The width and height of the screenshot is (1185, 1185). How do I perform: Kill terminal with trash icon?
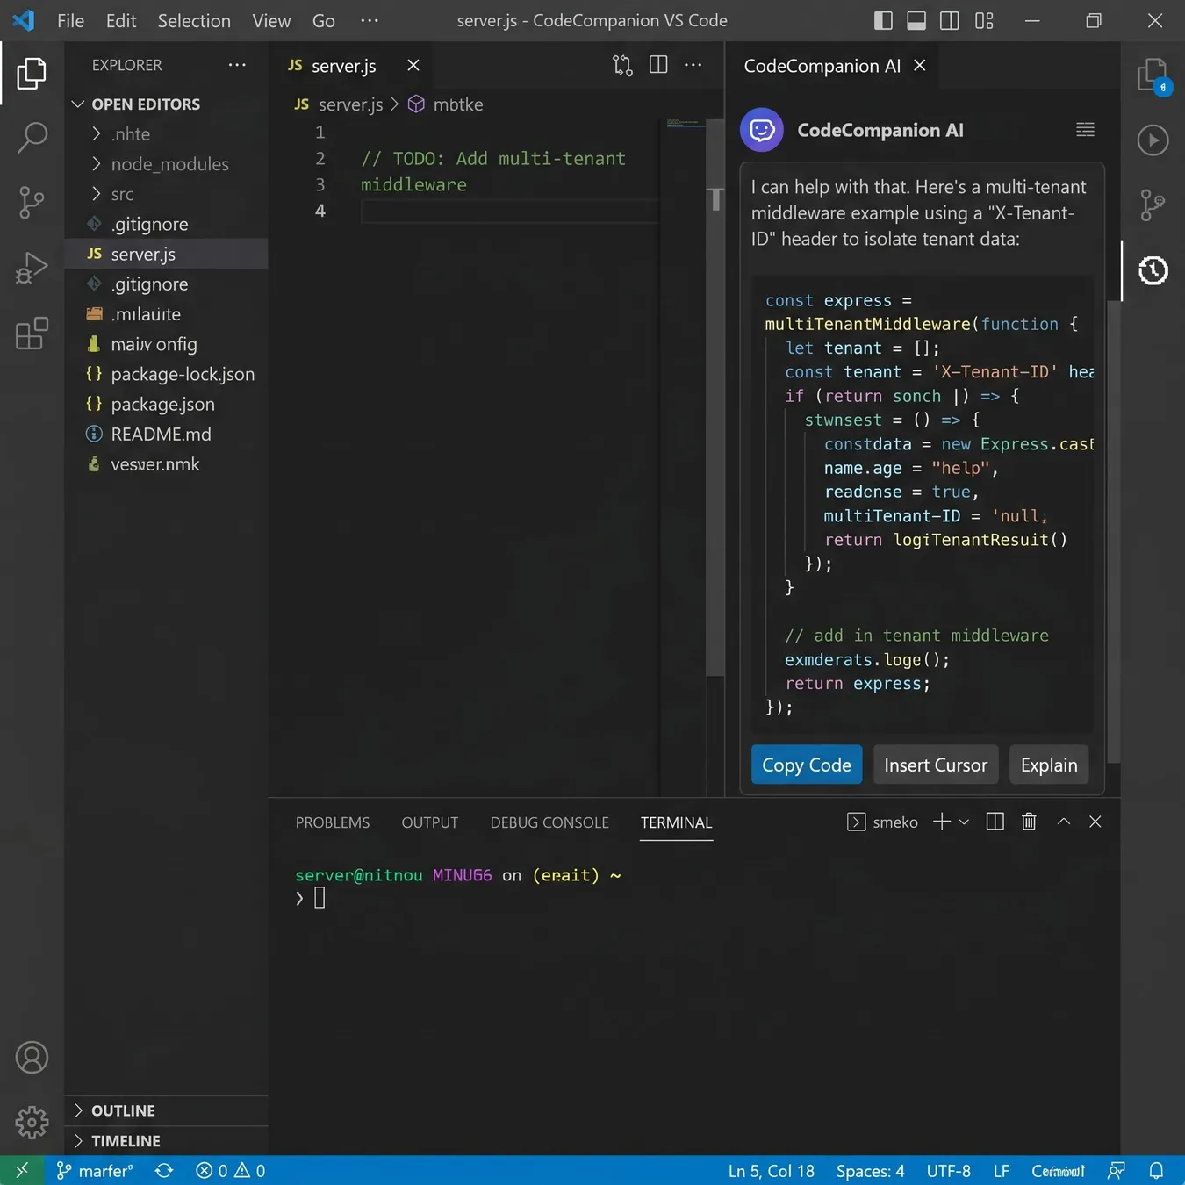point(1029,822)
